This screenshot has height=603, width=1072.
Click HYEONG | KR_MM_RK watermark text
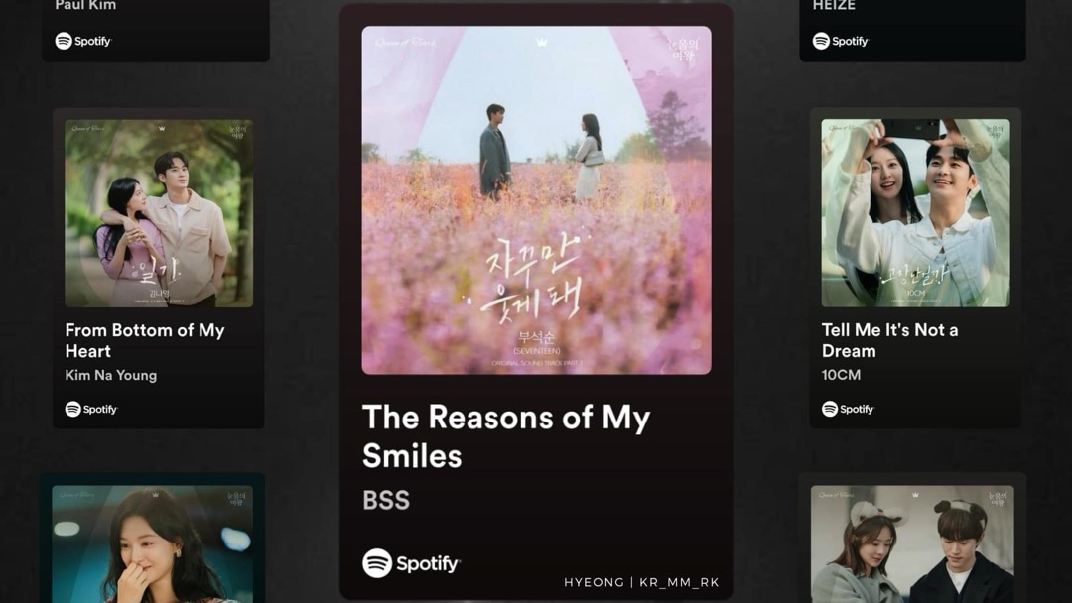point(641,582)
